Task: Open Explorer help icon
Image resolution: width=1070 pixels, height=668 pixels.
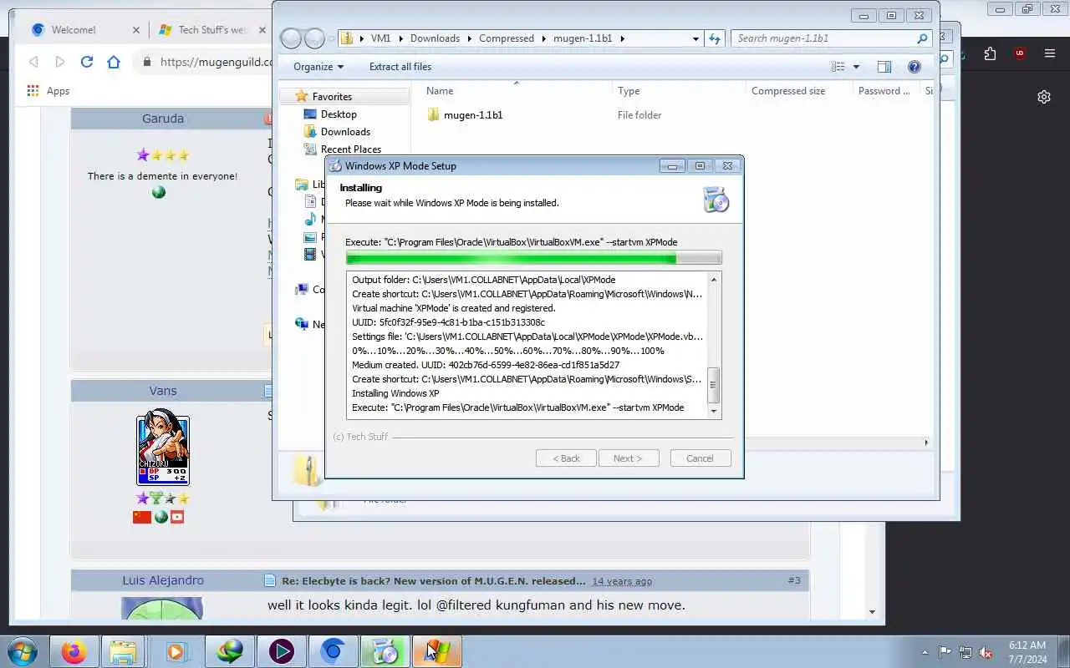Action: tap(915, 67)
